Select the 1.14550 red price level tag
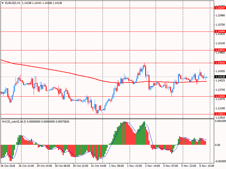Viewport: 226px width, 169px height. [x=220, y=63]
